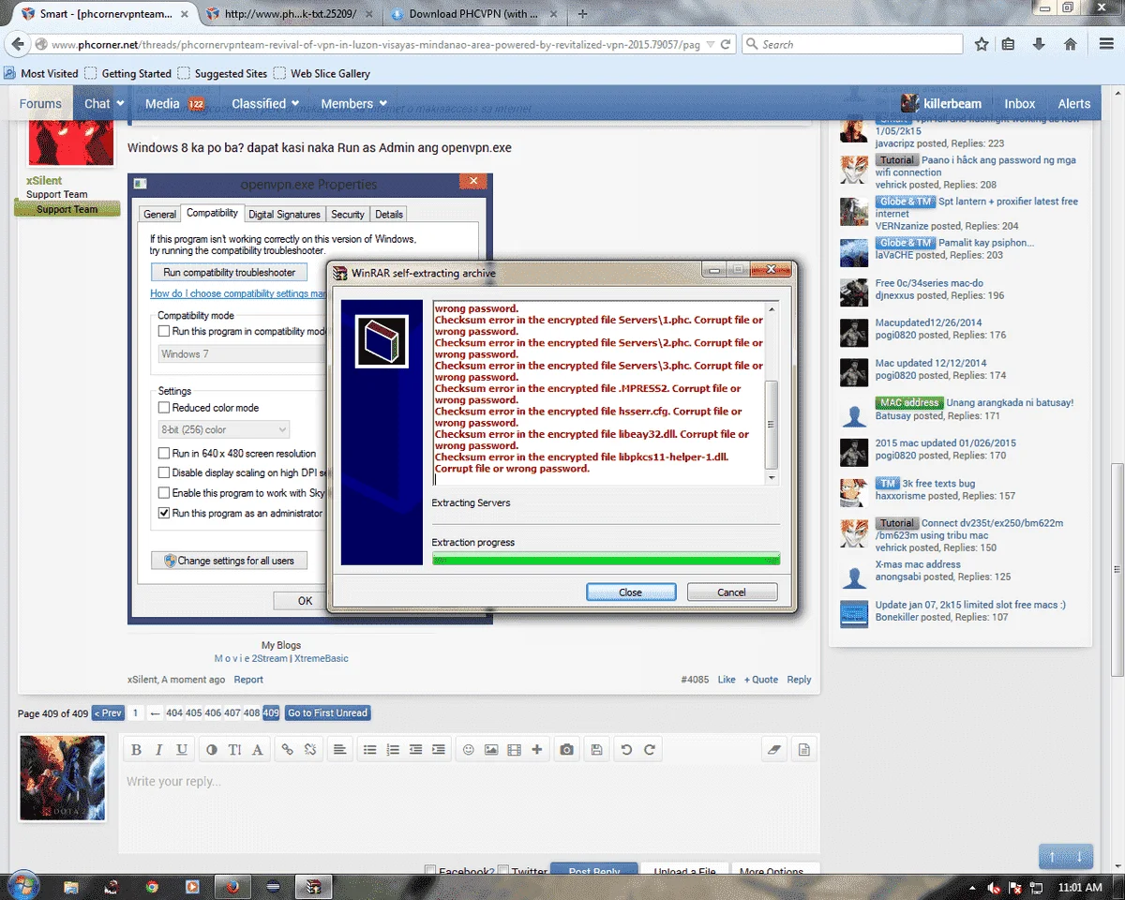Open Alerts in the forum header
1125x900 pixels.
[x=1074, y=104]
